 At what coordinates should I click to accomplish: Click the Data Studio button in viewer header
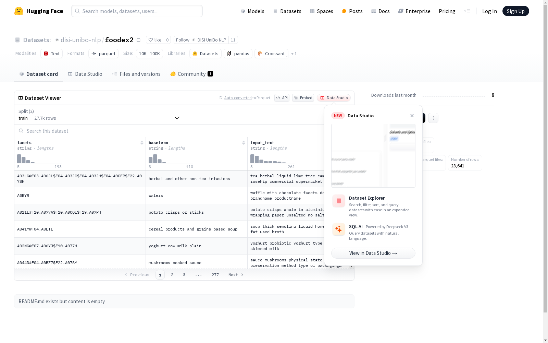pos(334,98)
